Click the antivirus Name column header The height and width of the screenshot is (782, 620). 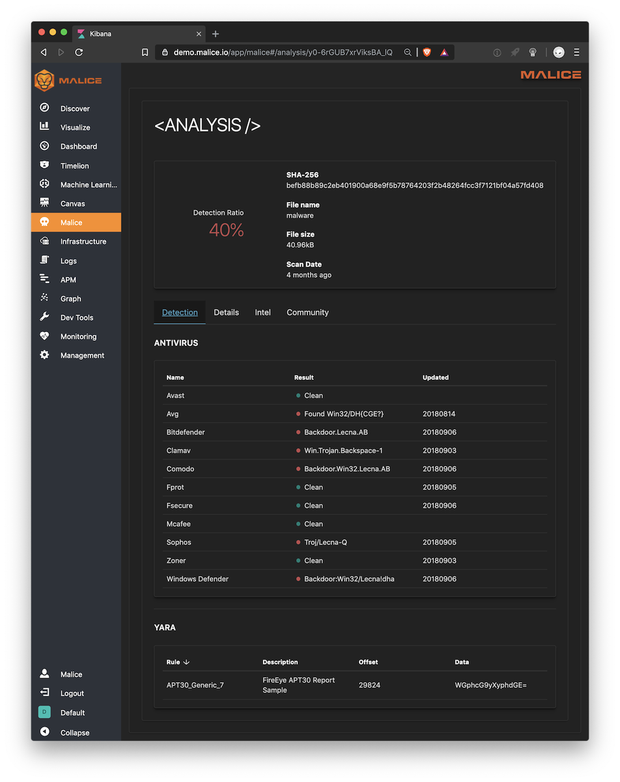click(175, 377)
